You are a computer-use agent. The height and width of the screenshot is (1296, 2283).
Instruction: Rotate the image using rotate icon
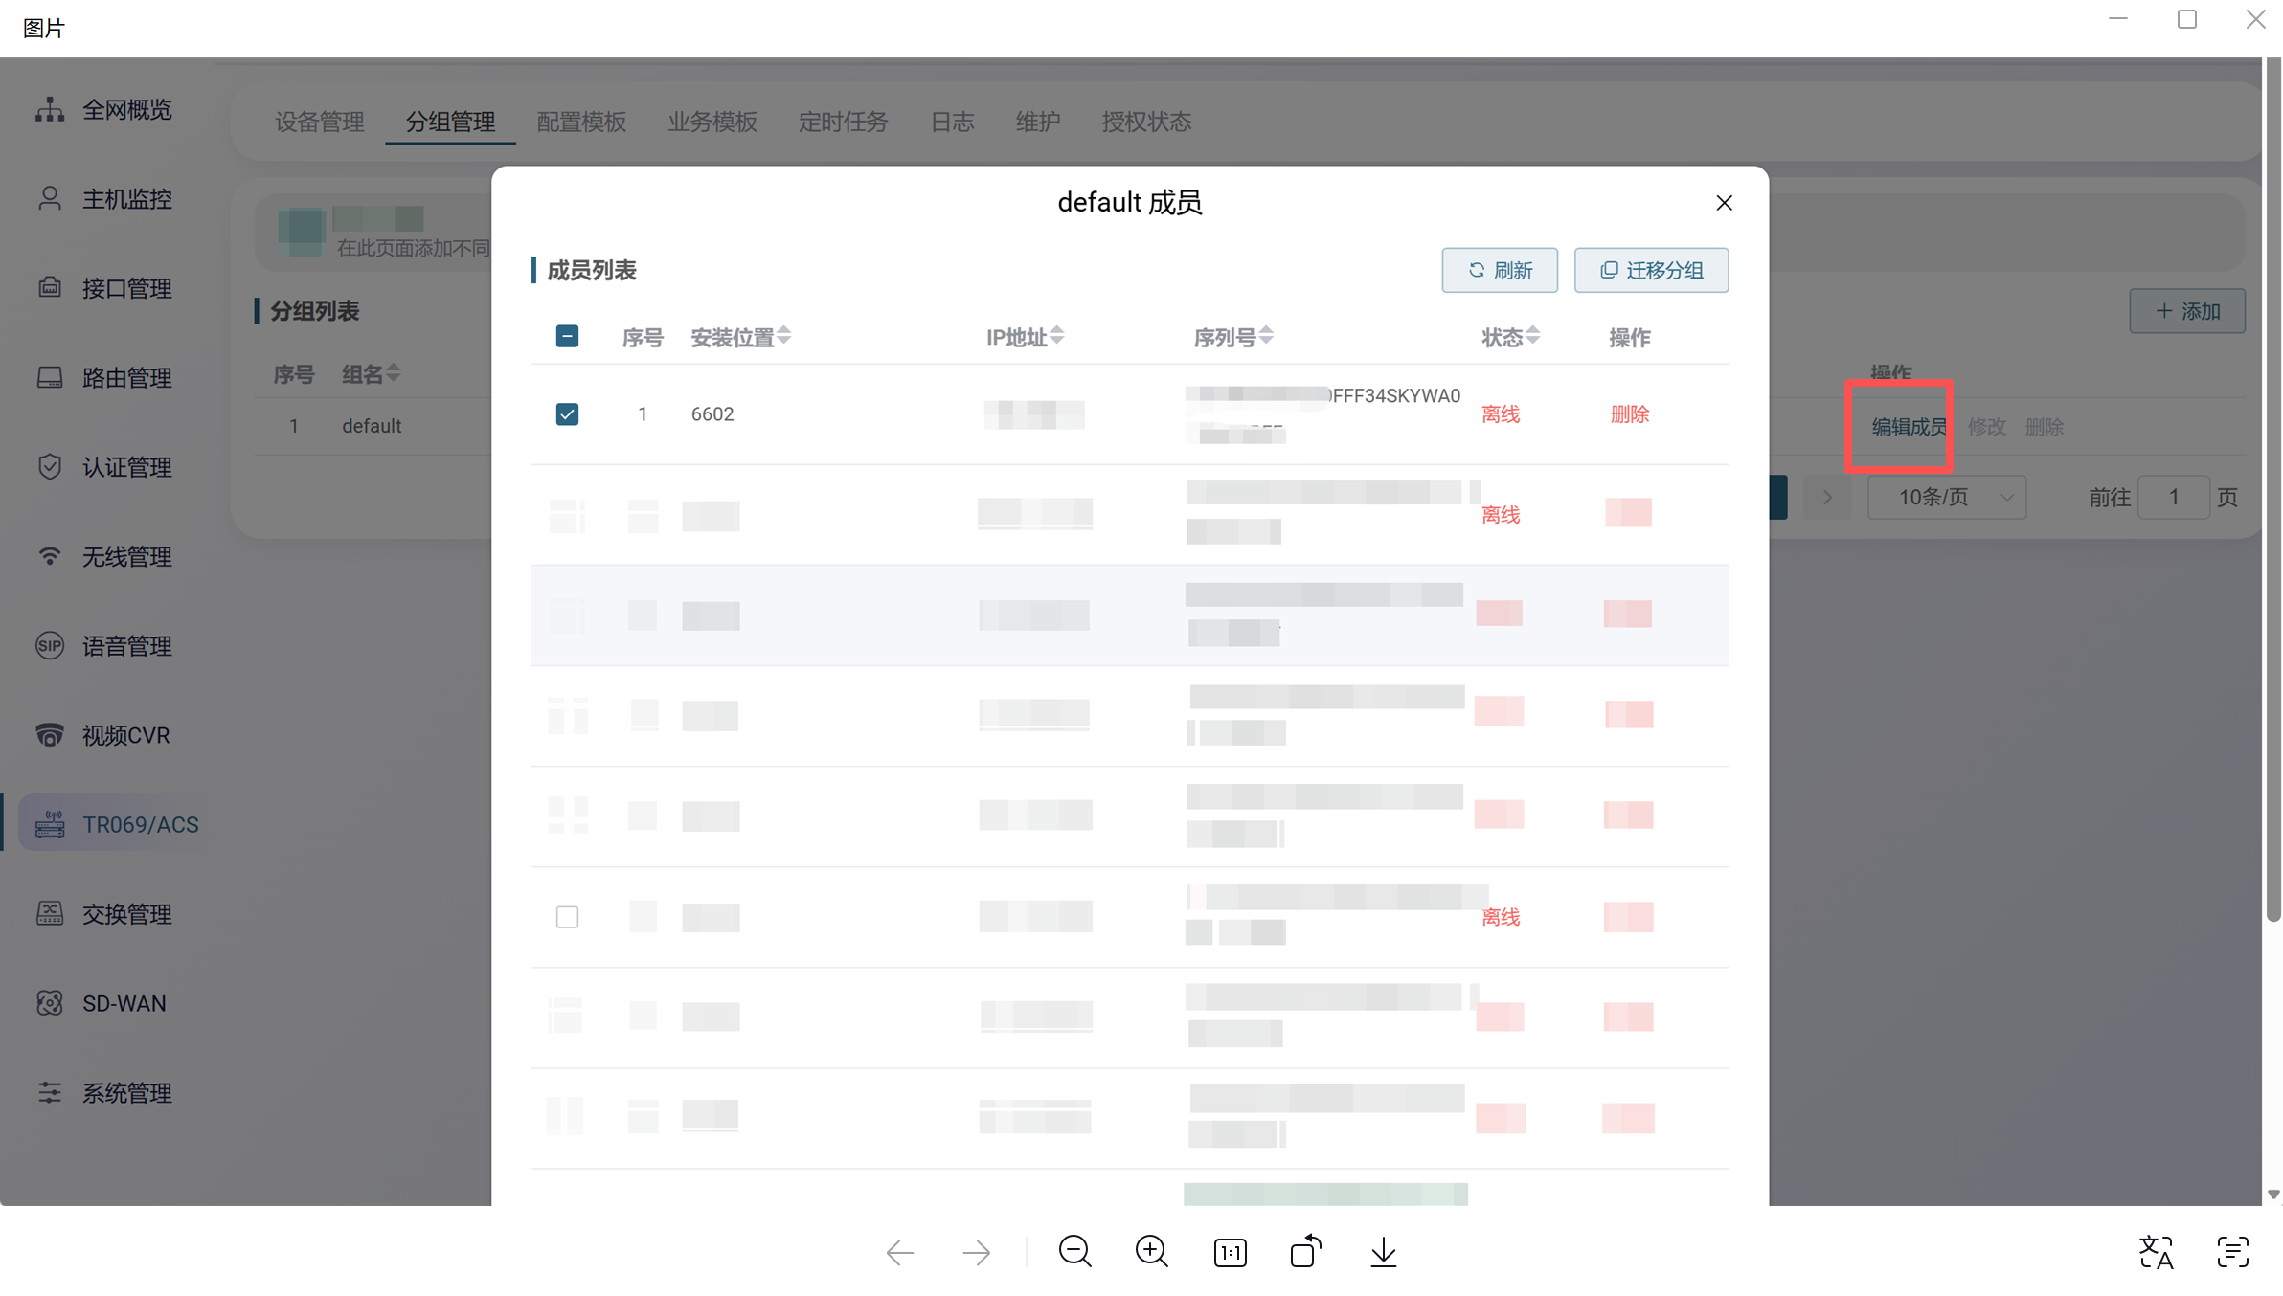click(x=1305, y=1251)
